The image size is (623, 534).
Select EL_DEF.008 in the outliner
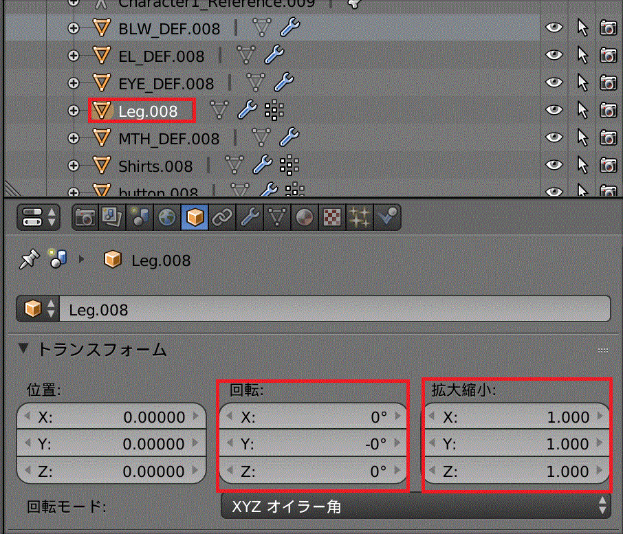click(161, 56)
